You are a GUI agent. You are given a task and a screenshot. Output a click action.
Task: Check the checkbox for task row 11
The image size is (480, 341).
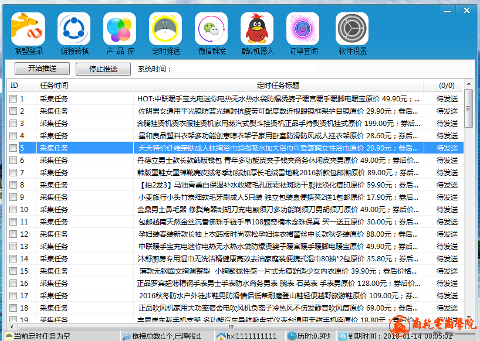coord(13,222)
